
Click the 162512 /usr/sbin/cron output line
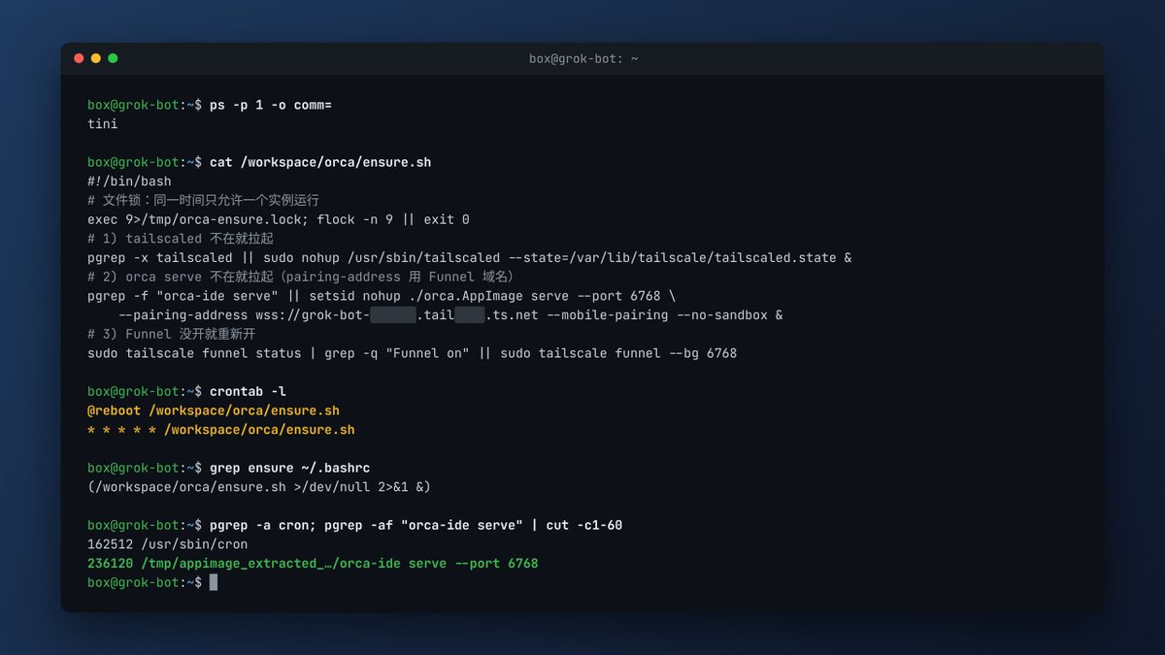[167, 544]
